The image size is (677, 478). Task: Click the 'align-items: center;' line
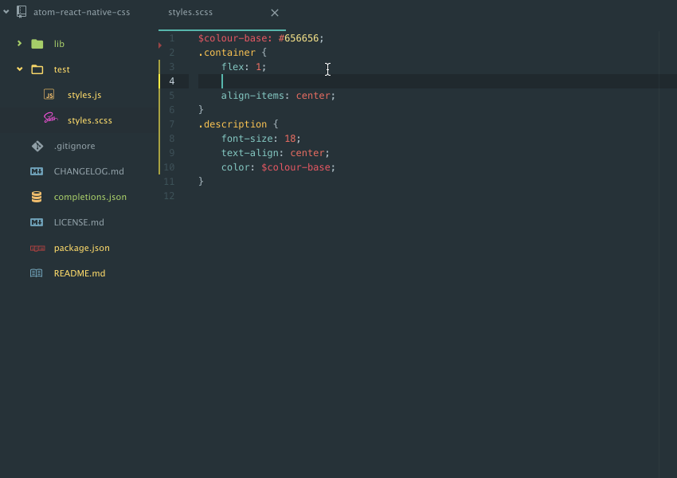(x=279, y=96)
